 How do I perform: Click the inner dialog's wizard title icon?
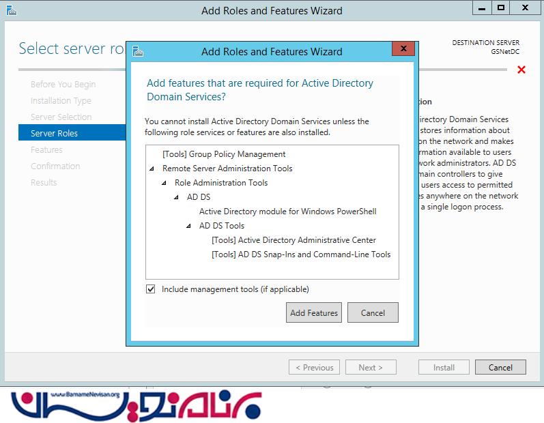[138, 51]
